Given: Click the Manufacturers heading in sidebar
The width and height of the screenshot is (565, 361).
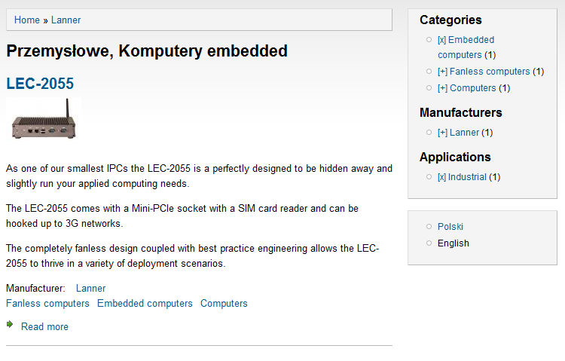Looking at the screenshot, I should point(461,112).
